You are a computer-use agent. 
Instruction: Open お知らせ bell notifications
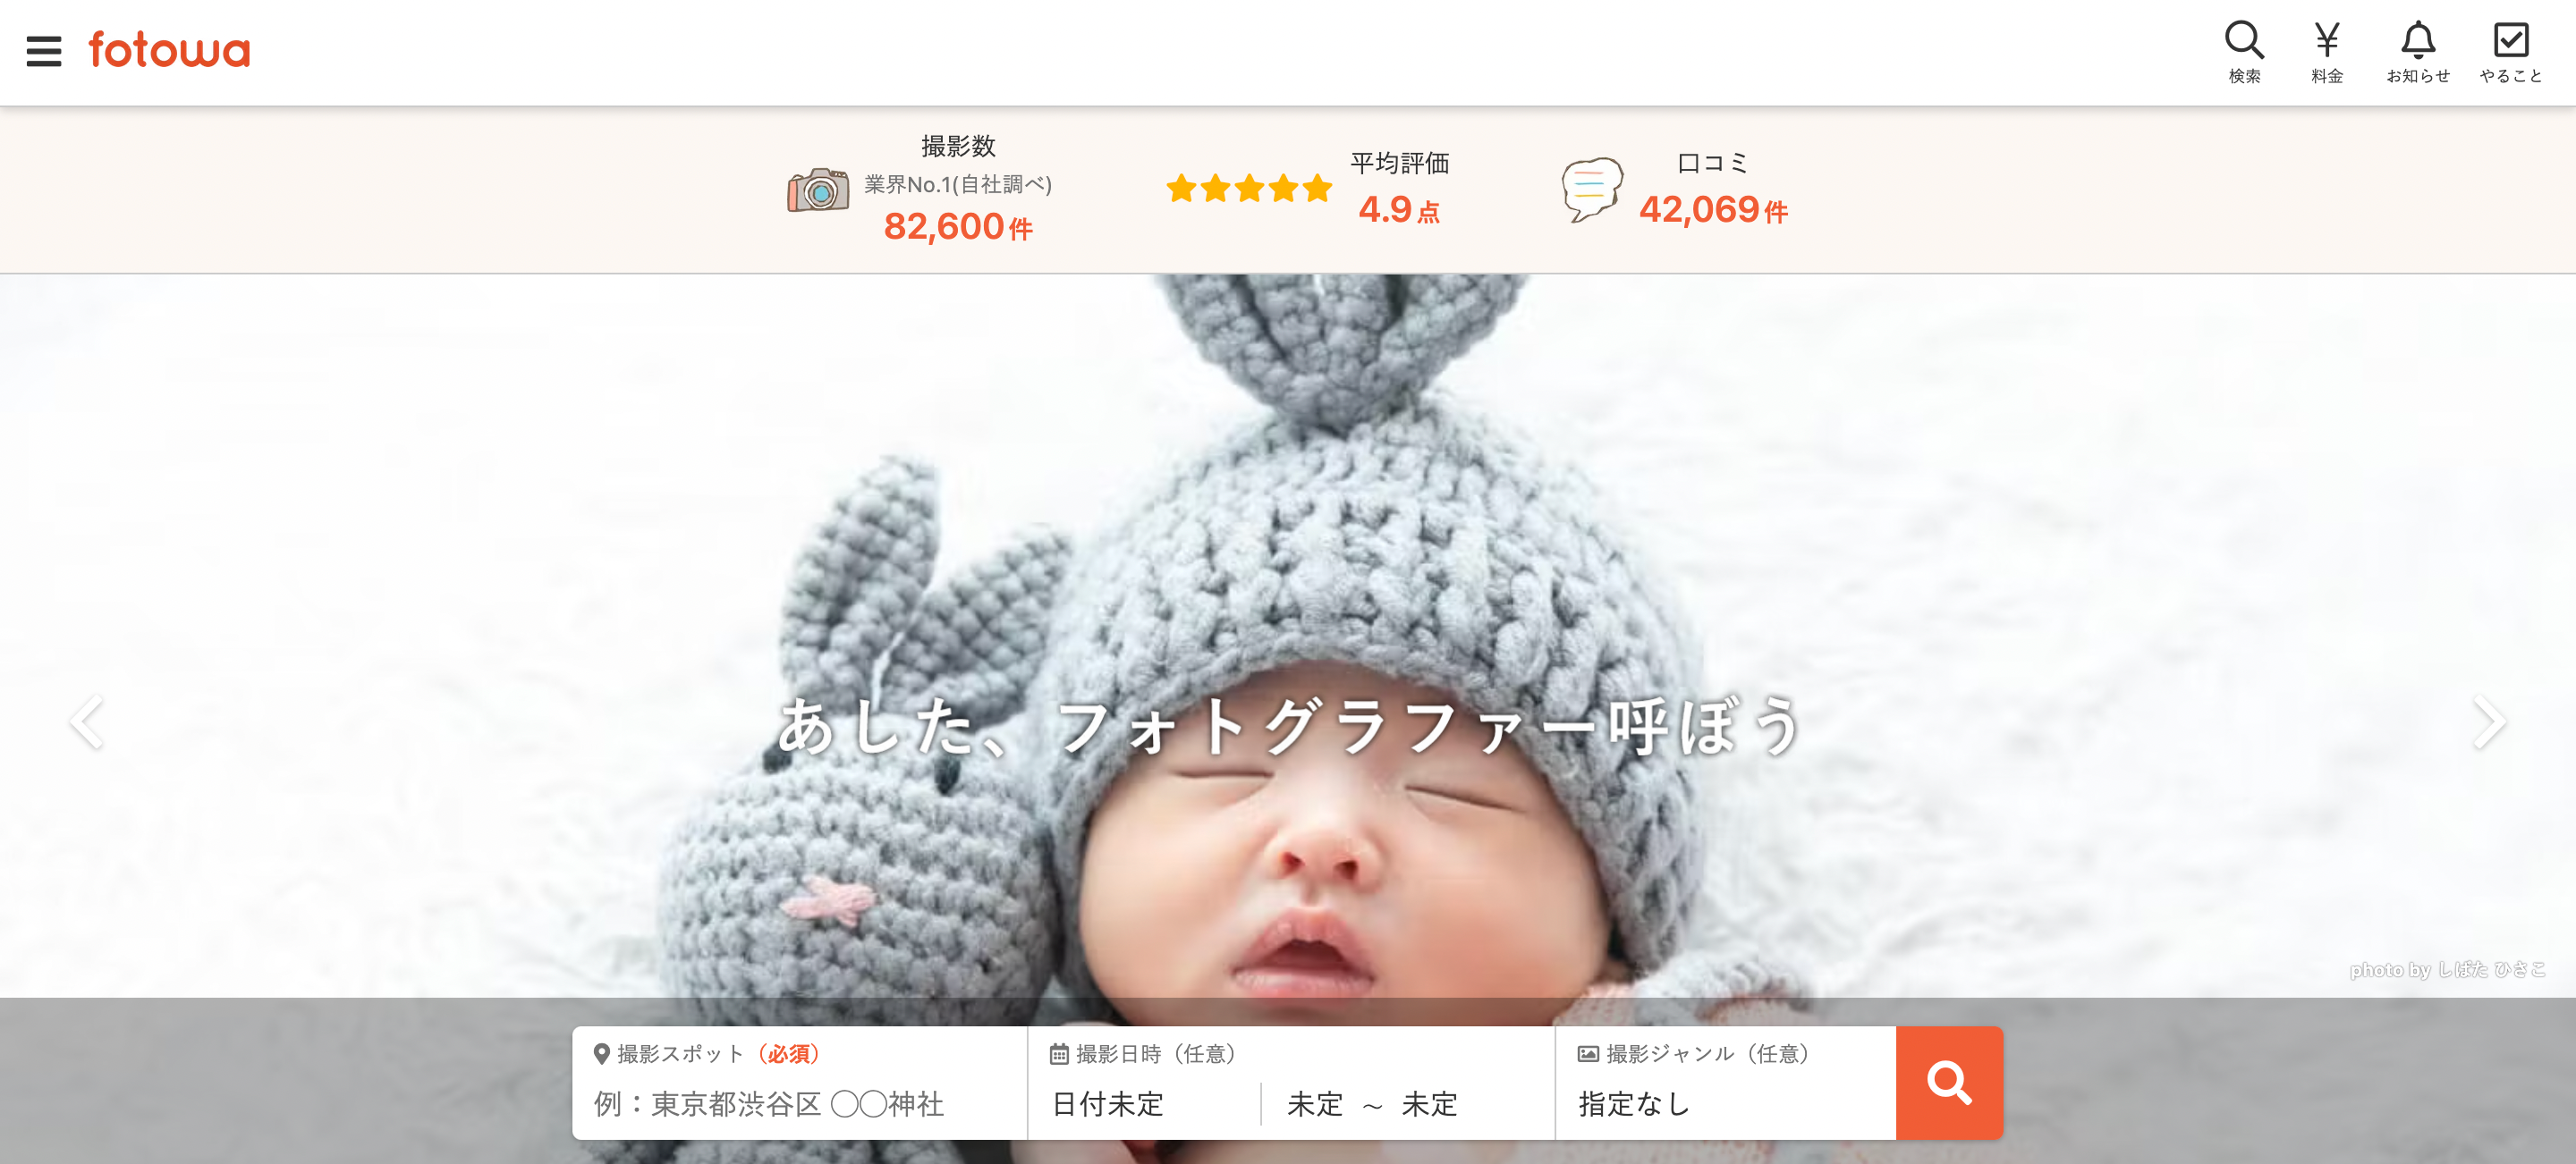click(2418, 52)
